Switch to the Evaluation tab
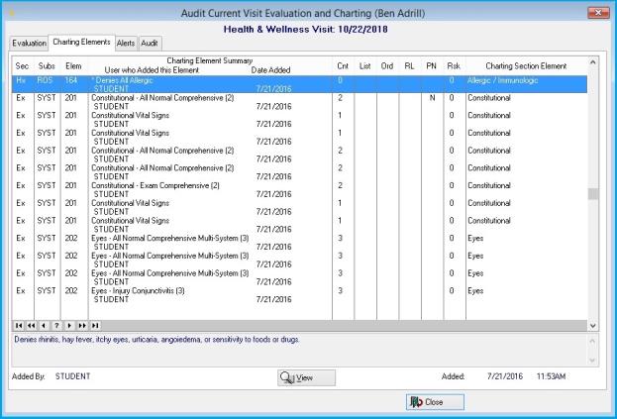617x419 pixels. point(29,43)
